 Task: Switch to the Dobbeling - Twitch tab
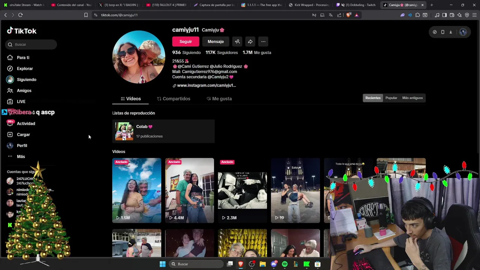tap(356, 5)
